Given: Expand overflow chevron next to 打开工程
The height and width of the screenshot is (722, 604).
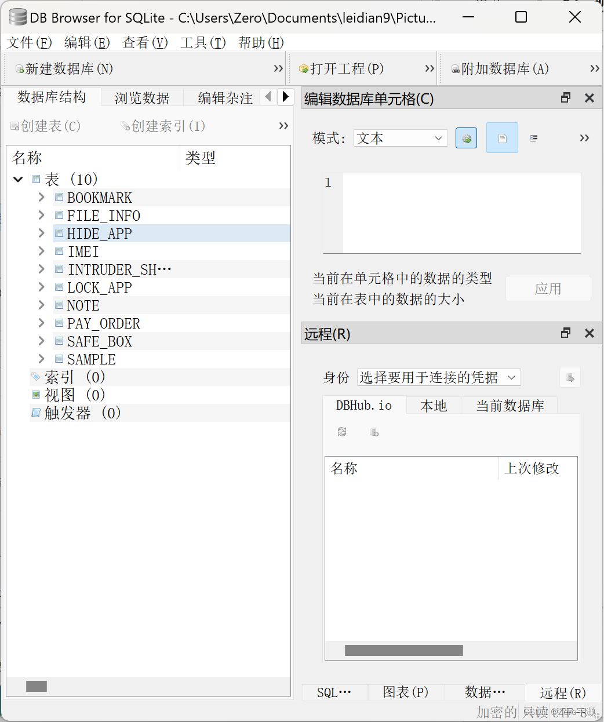Looking at the screenshot, I should [430, 68].
